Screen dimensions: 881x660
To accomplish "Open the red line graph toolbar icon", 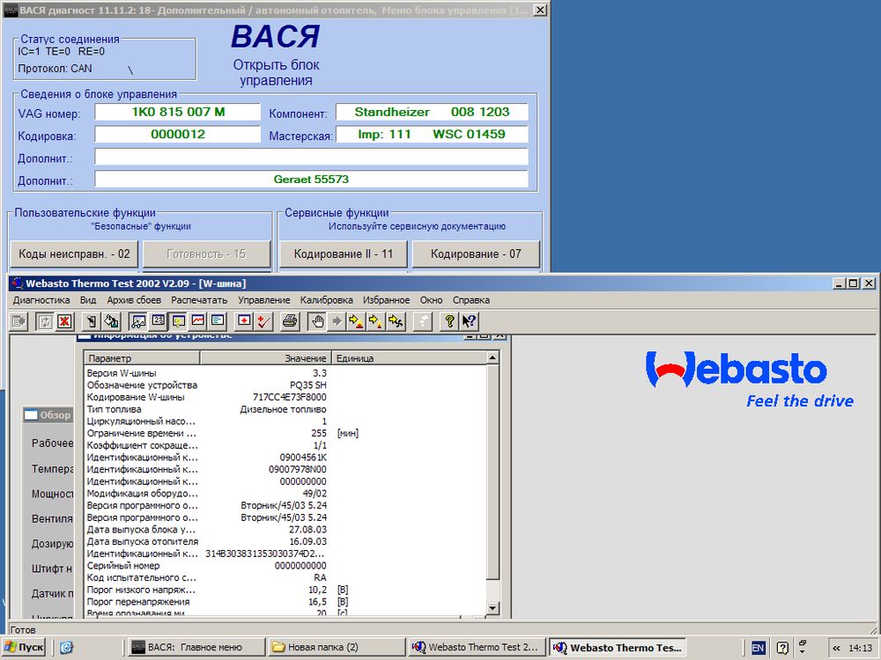I will click(198, 321).
